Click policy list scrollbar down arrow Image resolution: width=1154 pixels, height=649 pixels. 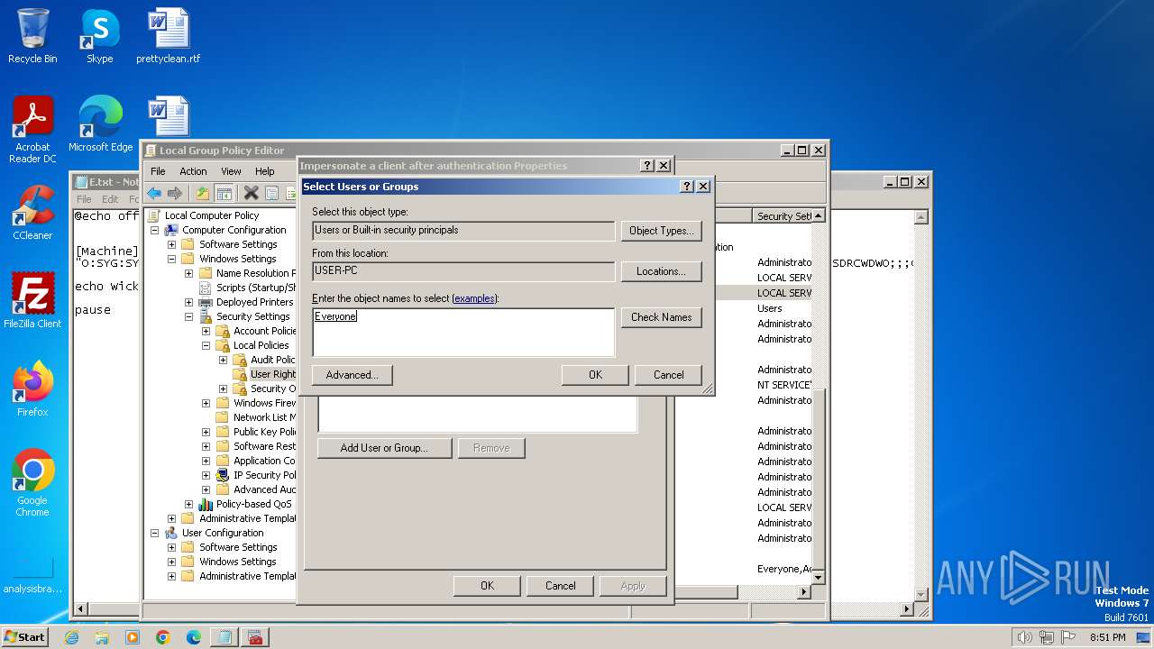(x=819, y=577)
